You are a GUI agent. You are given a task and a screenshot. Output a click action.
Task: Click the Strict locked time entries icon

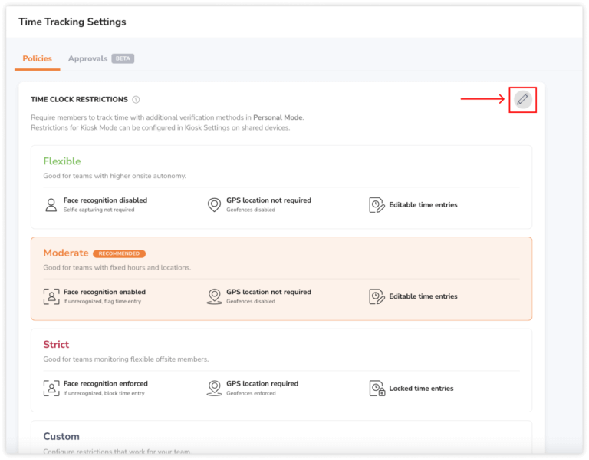(x=377, y=388)
